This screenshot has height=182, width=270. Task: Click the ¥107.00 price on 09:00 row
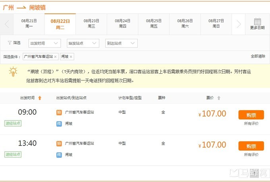[x=212, y=114]
